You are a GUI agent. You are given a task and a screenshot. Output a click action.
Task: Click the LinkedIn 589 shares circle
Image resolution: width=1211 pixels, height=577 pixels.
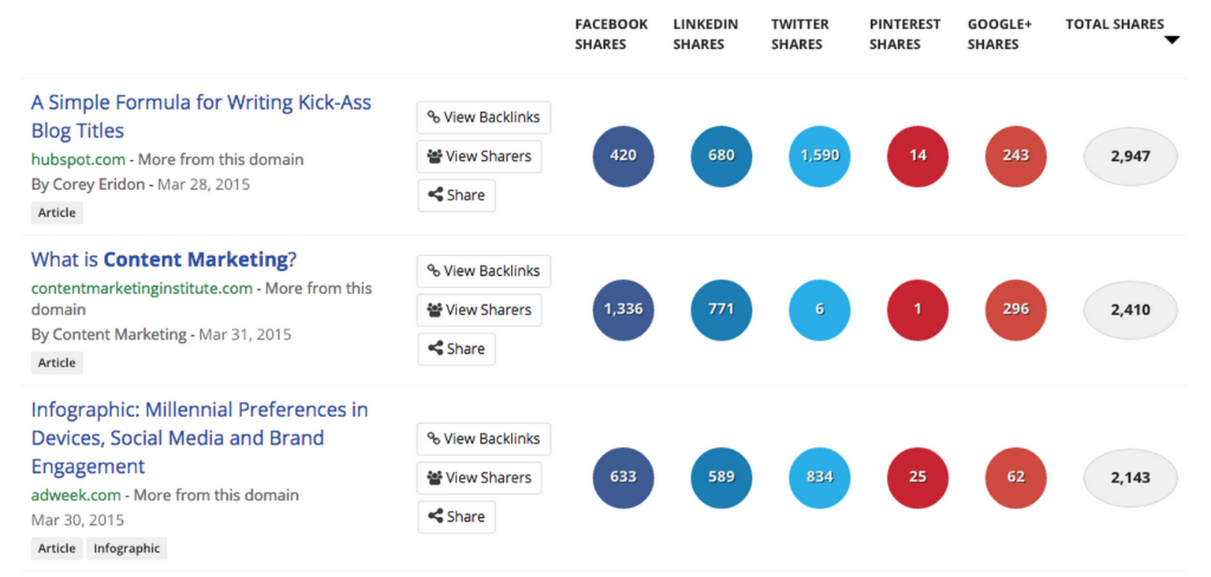click(721, 478)
